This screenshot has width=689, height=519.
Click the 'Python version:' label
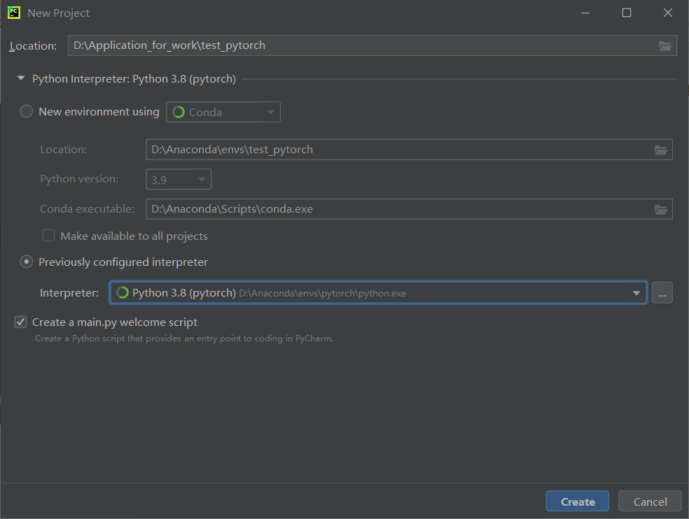click(79, 179)
